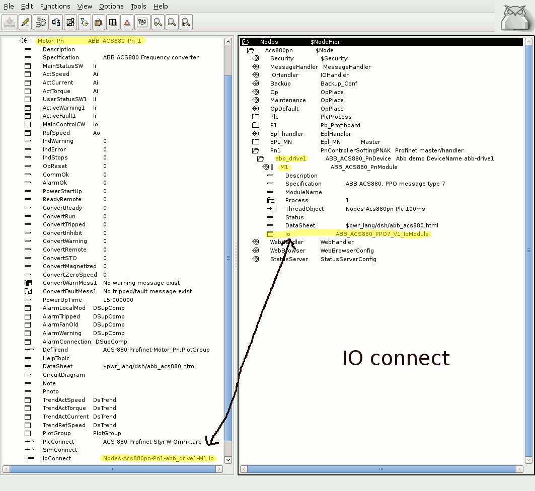Viewport: 535px width, 491px height.
Task: Select the PowerUpTime value 15.000000
Action: tap(118, 300)
